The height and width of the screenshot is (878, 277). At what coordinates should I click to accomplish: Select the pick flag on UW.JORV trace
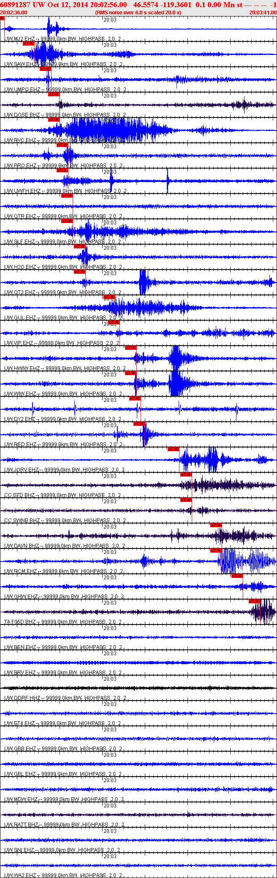point(173,449)
